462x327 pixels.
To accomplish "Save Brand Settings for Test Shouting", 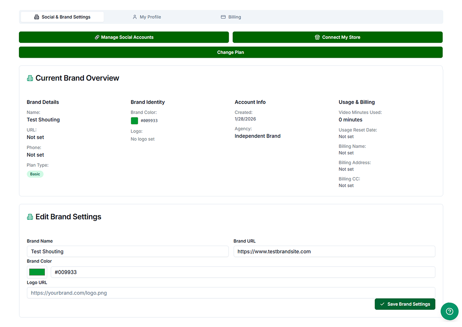I will point(405,304).
